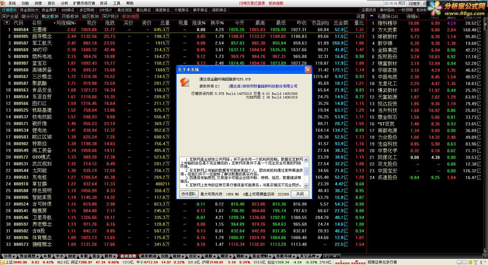Switch to 资金博弈 tab

(x=49, y=10)
